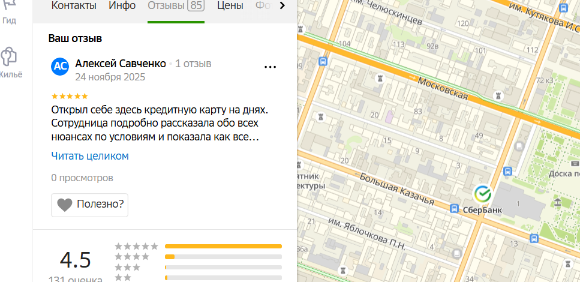Click the gray document icon below house 49
This screenshot has height=282, width=580.
click(520, 146)
